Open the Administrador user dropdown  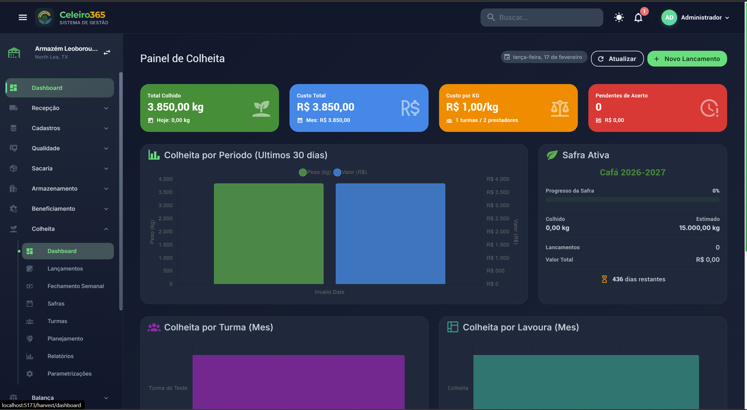pyautogui.click(x=705, y=18)
